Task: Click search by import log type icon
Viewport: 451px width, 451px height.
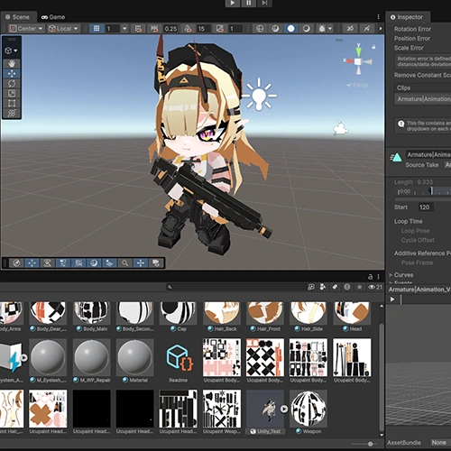Action: click(x=347, y=287)
